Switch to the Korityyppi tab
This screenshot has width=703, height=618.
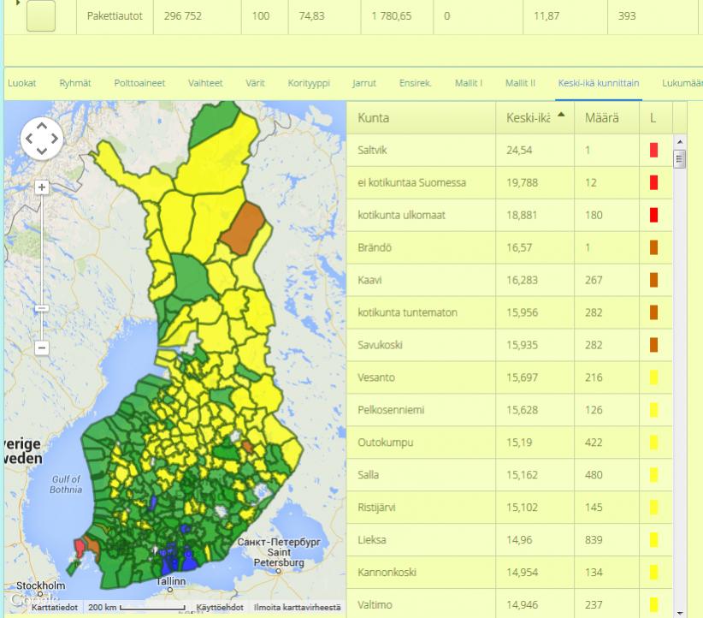(309, 83)
